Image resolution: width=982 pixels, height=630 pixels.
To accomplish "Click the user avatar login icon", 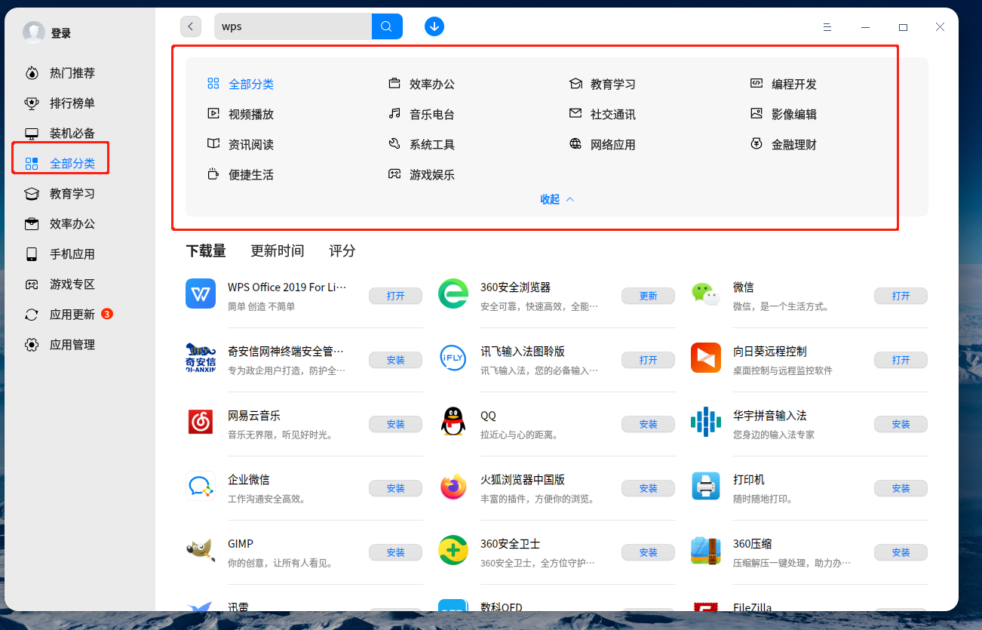I will (34, 32).
